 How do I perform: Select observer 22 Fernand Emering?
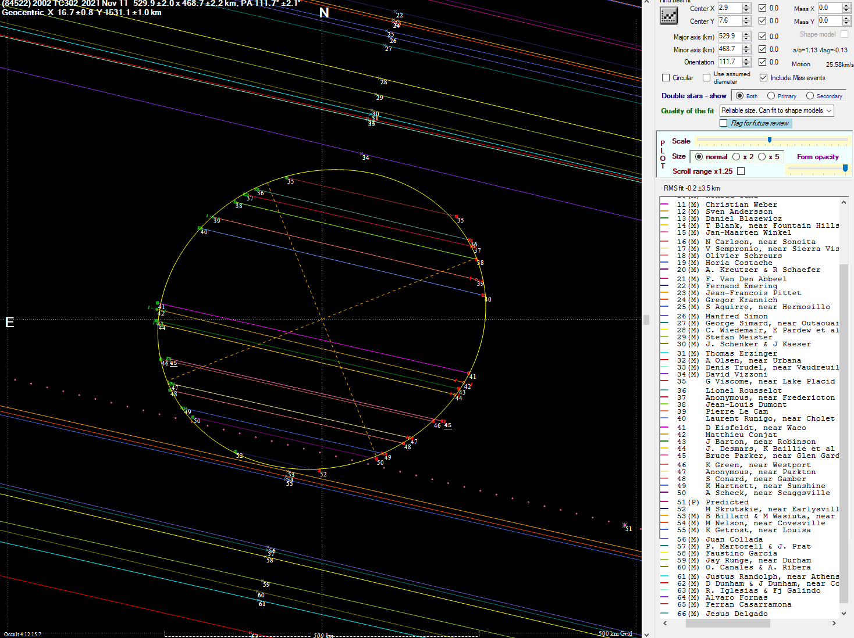point(749,286)
